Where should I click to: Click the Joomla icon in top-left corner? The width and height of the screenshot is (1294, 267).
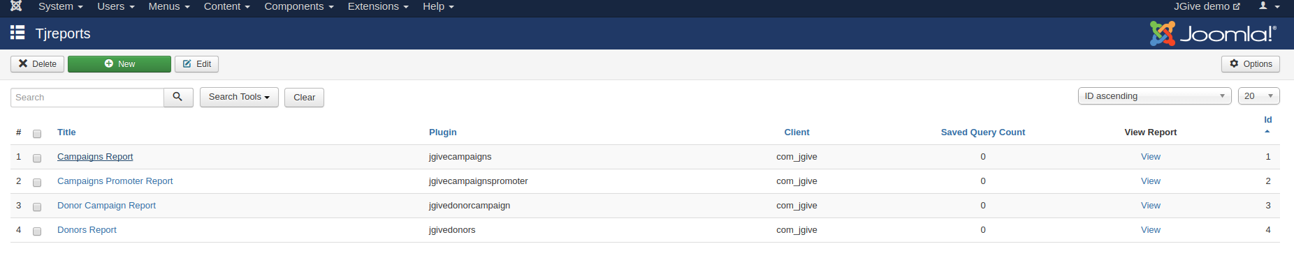[x=16, y=6]
